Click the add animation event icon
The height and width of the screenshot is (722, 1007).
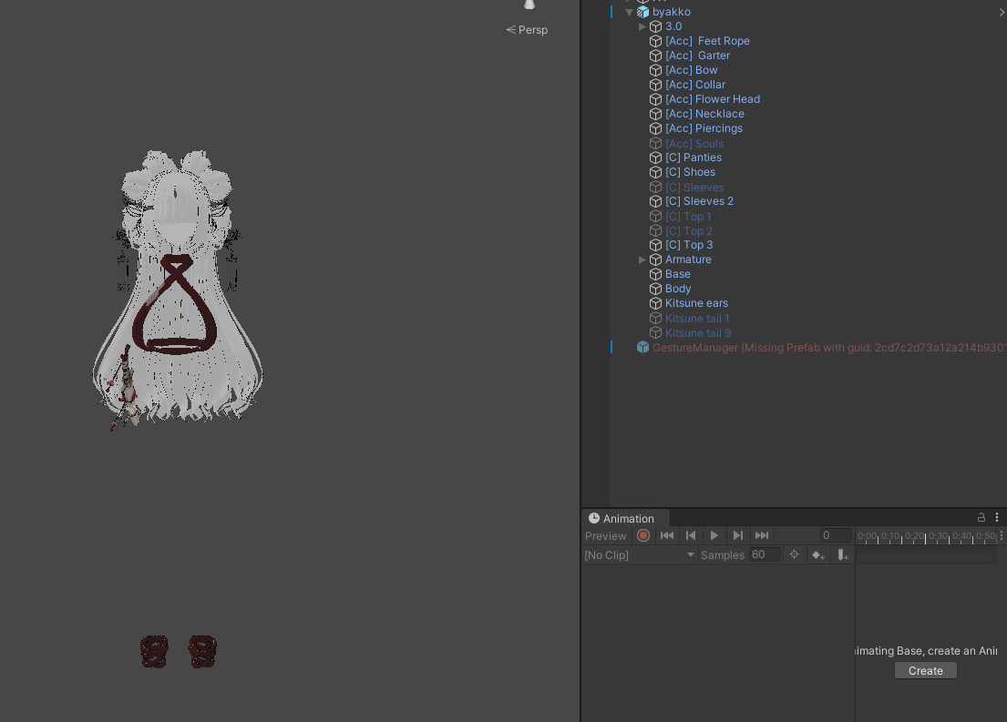click(843, 555)
